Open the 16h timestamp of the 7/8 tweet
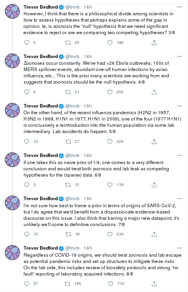 click(x=88, y=199)
